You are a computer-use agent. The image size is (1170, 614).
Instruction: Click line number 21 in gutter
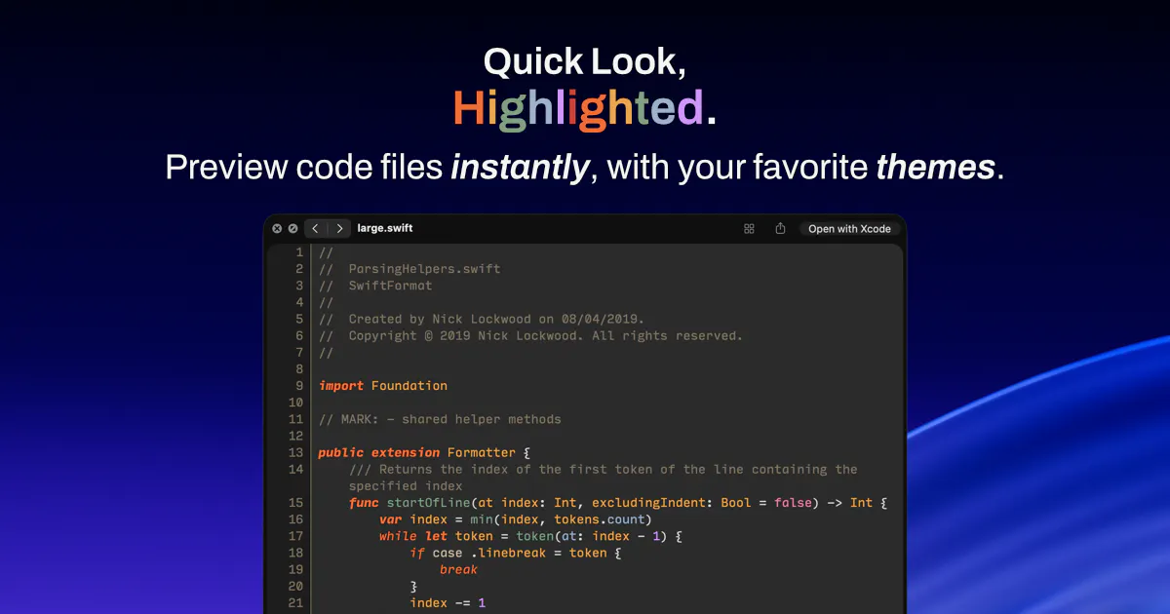coord(296,603)
